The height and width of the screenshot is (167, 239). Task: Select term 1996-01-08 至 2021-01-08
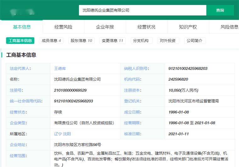192,123
